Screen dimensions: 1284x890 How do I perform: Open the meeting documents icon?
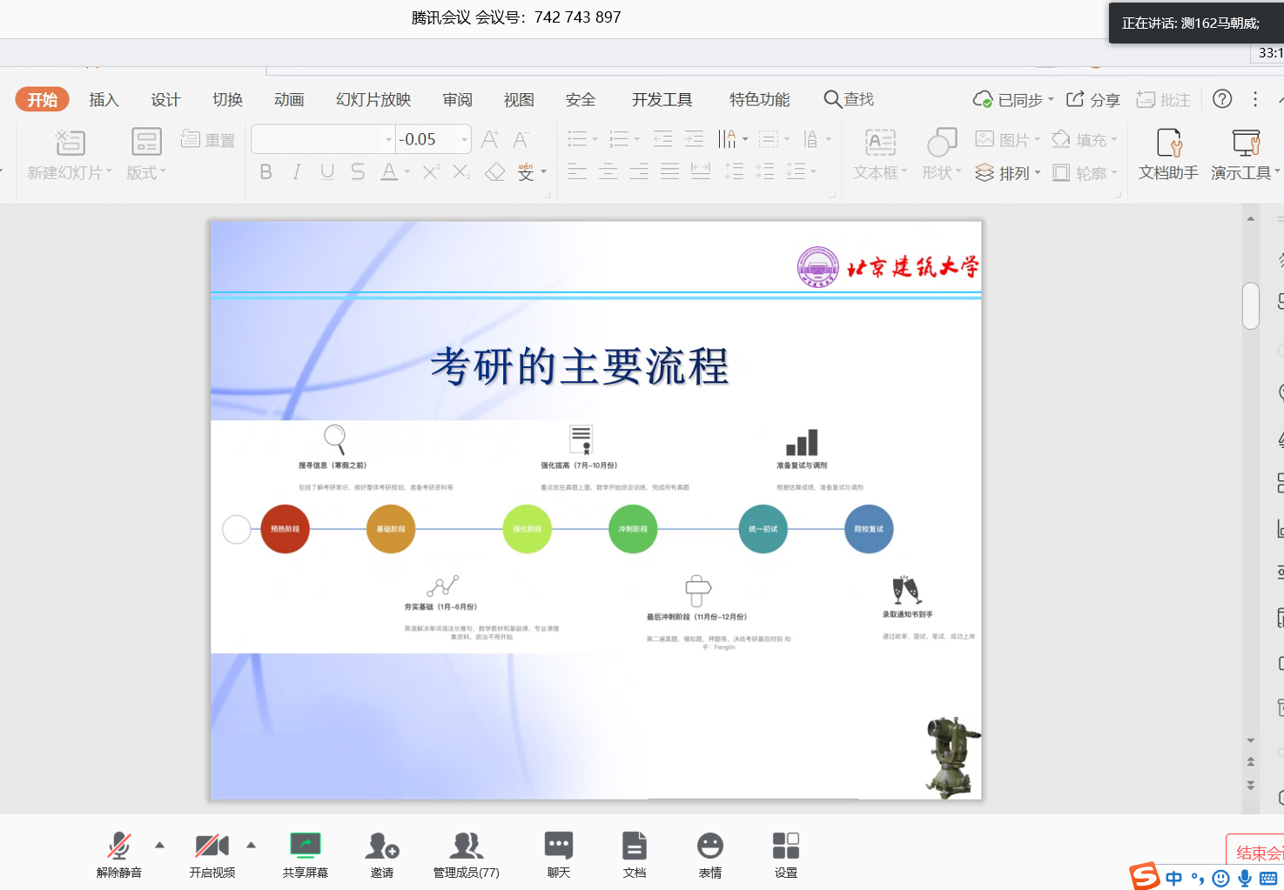pyautogui.click(x=634, y=853)
